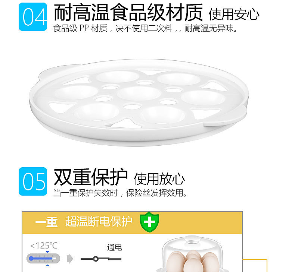The width and height of the screenshot is (295, 272).
Task: Click the heading 双重保护
Action: pyautogui.click(x=91, y=177)
